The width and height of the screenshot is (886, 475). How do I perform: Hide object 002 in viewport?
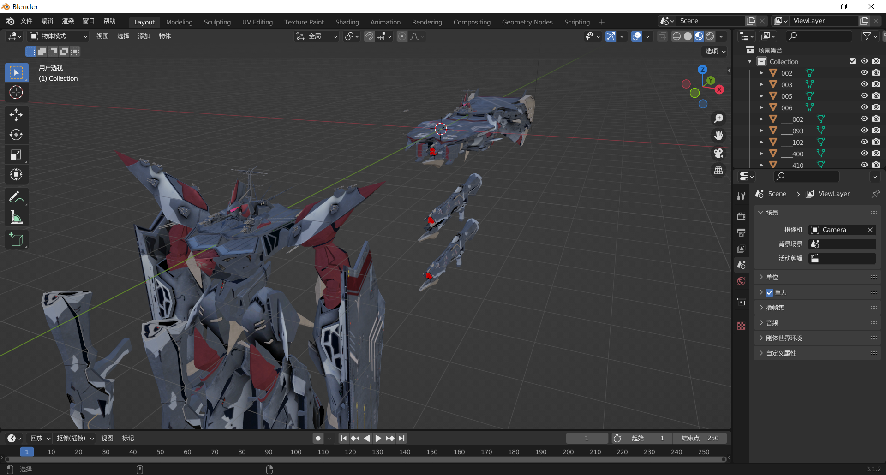864,73
